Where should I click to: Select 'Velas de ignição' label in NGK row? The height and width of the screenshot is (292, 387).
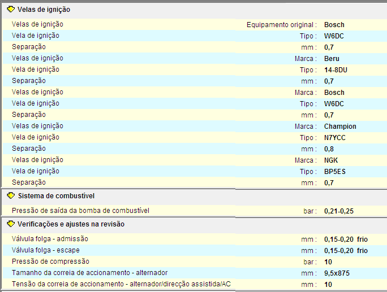(x=37, y=160)
